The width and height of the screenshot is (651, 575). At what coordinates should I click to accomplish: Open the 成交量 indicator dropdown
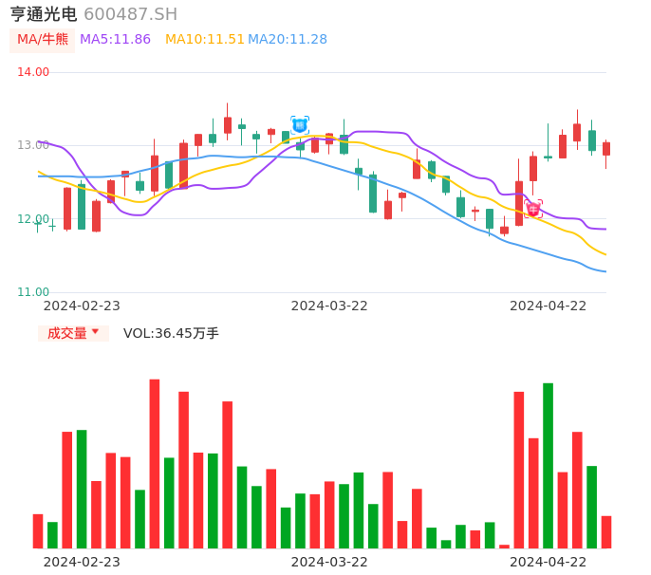click(x=73, y=333)
